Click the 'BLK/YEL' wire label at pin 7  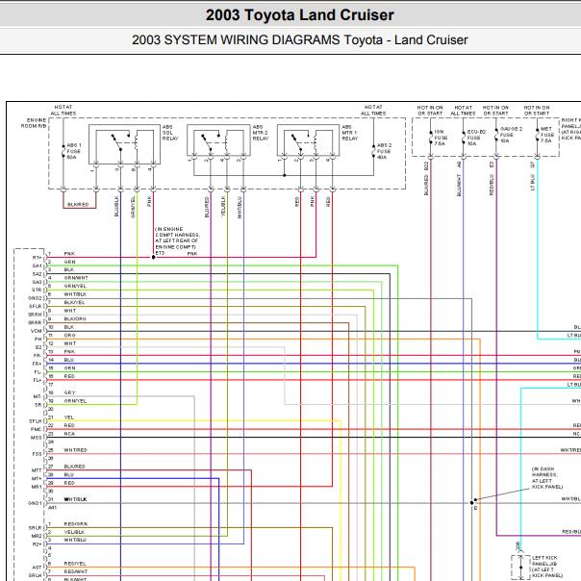point(74,302)
